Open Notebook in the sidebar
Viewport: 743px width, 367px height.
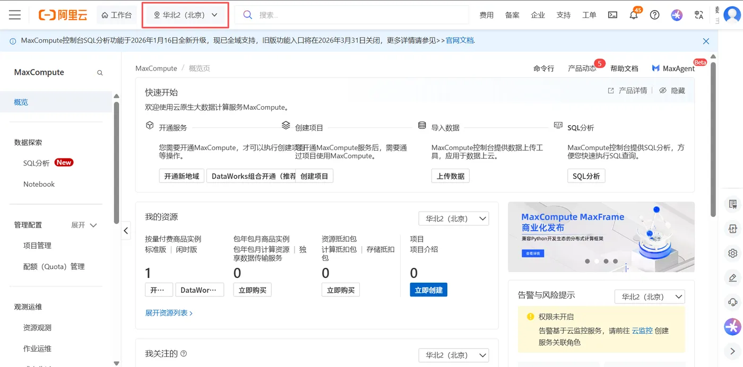click(x=39, y=184)
